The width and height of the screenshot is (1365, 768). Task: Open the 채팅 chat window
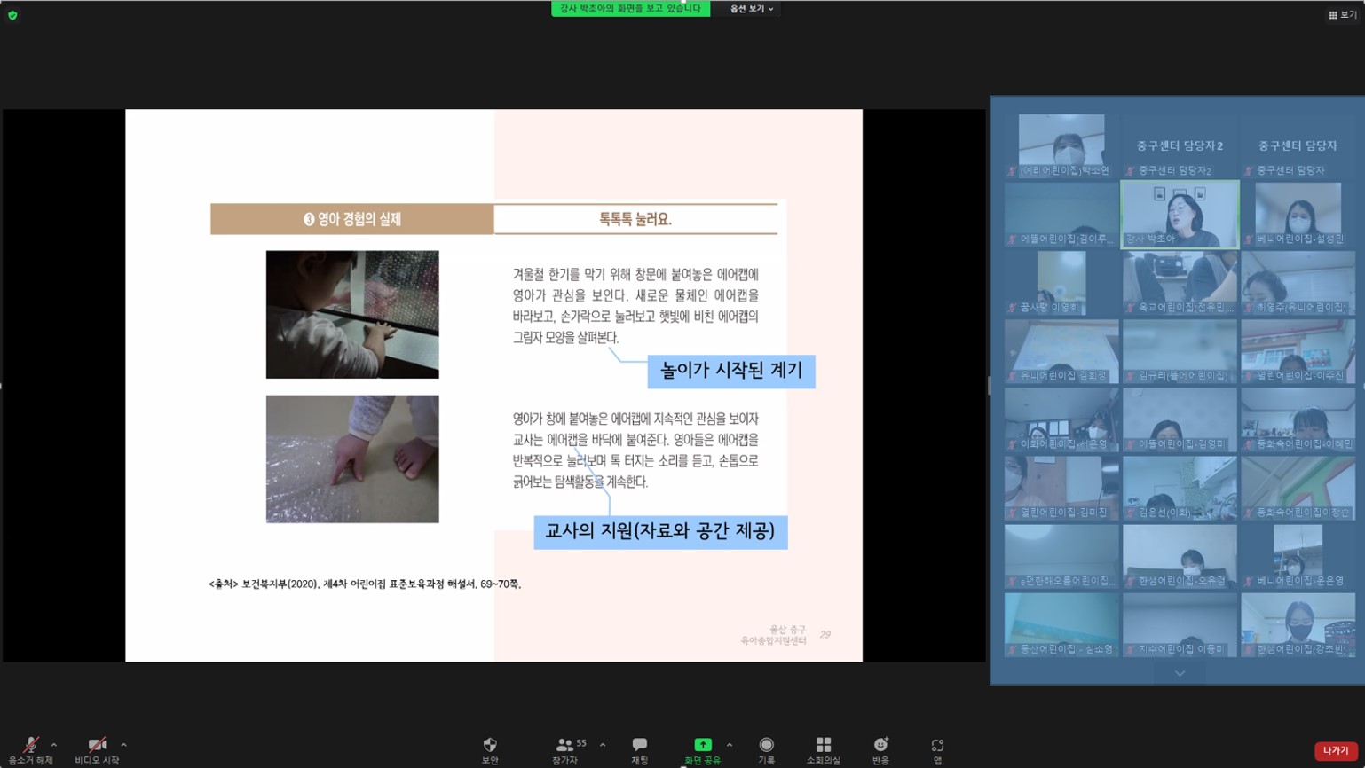click(x=639, y=748)
